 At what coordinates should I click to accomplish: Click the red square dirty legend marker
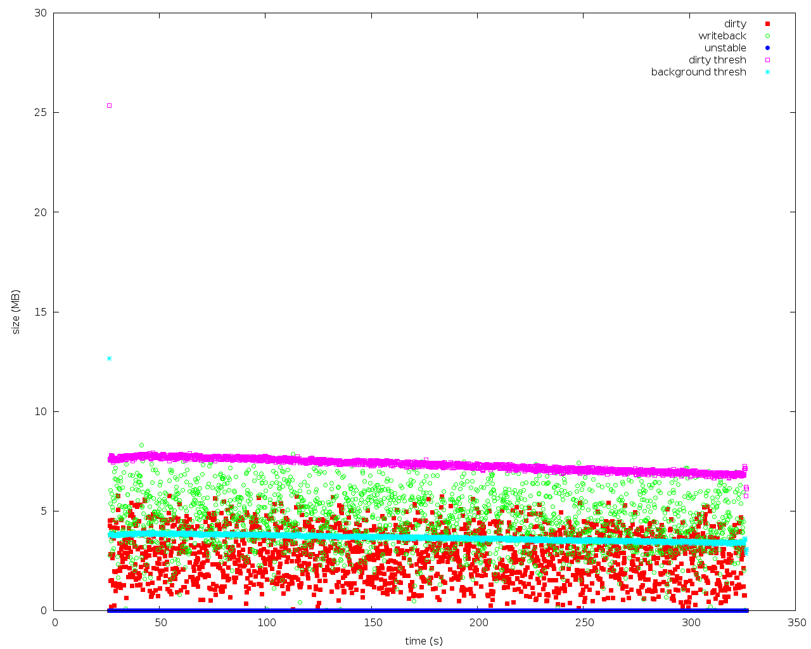pos(767,23)
